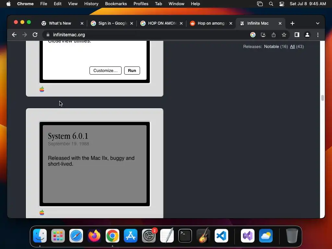Open a new tab with plus button
The width and height of the screenshot is (332, 249).
point(292,23)
